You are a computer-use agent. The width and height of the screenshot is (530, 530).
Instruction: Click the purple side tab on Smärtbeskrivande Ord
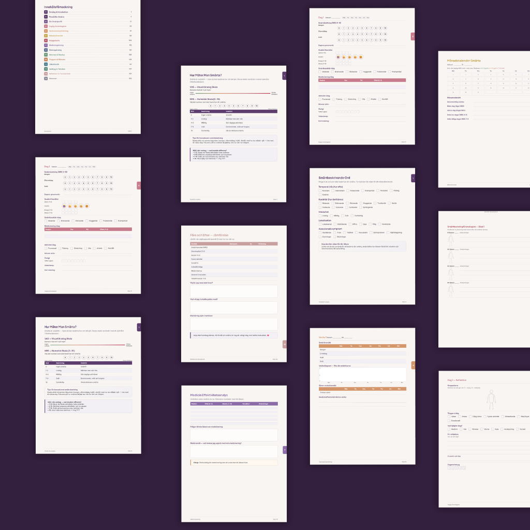(x=413, y=178)
